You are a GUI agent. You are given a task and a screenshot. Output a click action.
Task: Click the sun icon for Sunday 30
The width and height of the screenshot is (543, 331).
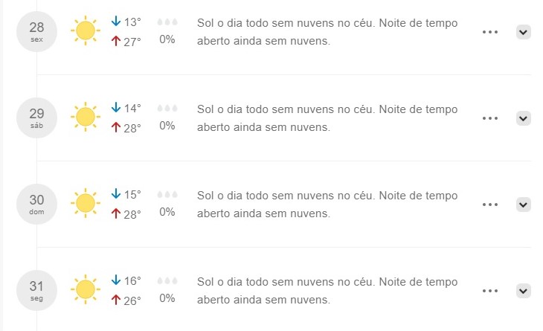tap(86, 203)
